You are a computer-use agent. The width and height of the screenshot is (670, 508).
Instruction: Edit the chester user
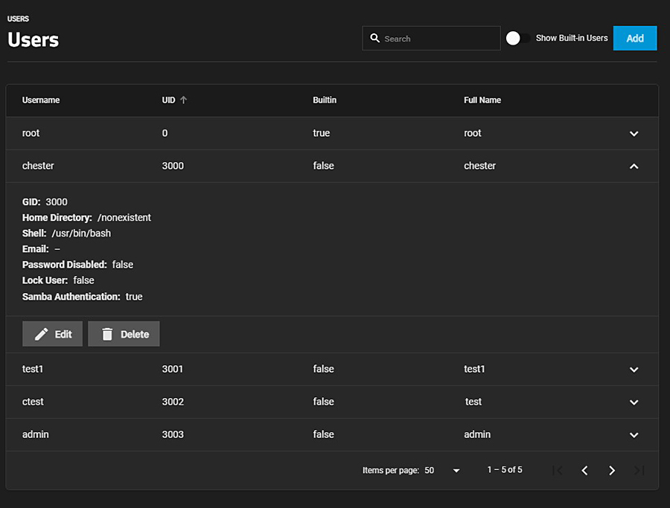point(53,334)
